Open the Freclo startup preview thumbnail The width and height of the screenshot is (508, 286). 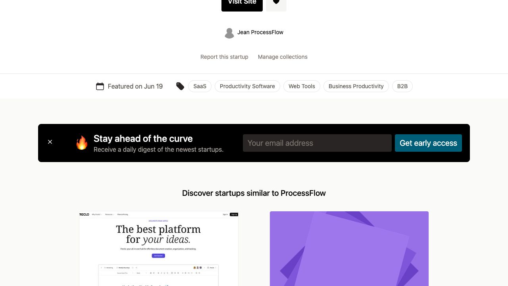(x=159, y=248)
